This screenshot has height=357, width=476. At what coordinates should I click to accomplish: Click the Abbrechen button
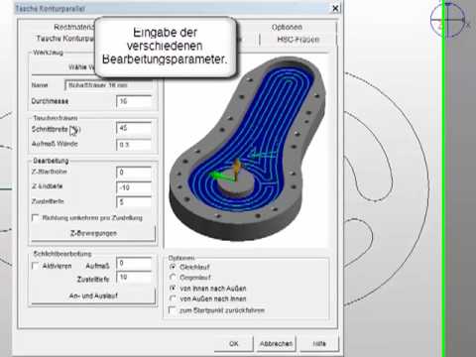coord(276,344)
